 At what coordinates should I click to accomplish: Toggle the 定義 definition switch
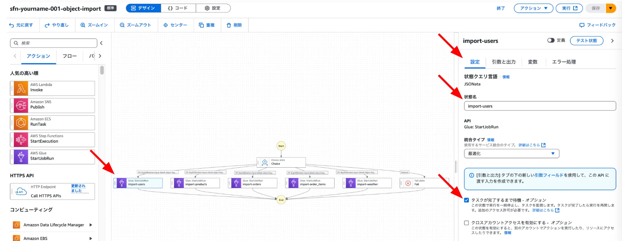point(551,40)
